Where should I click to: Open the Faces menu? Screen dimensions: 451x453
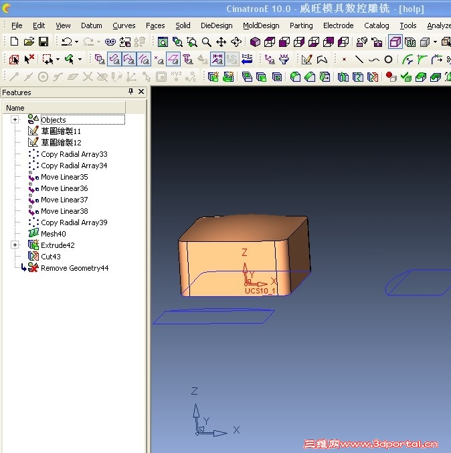click(155, 25)
